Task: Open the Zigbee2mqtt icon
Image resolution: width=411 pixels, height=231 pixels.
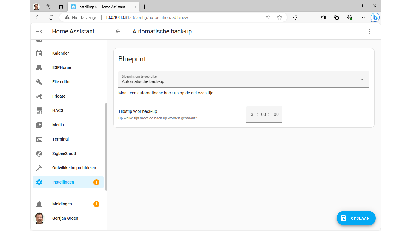Action: pyautogui.click(x=39, y=153)
